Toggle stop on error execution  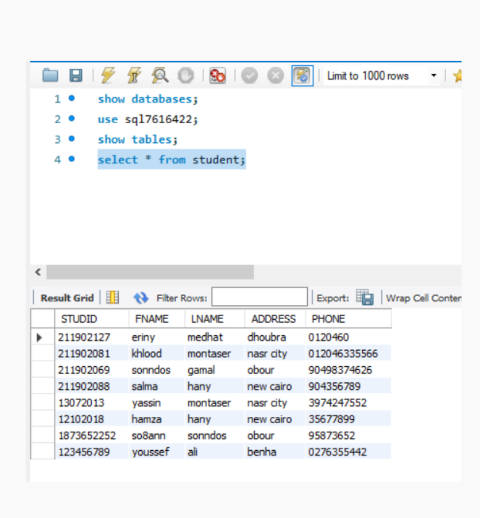(216, 76)
